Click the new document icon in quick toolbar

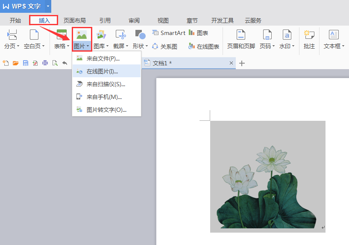pos(6,63)
